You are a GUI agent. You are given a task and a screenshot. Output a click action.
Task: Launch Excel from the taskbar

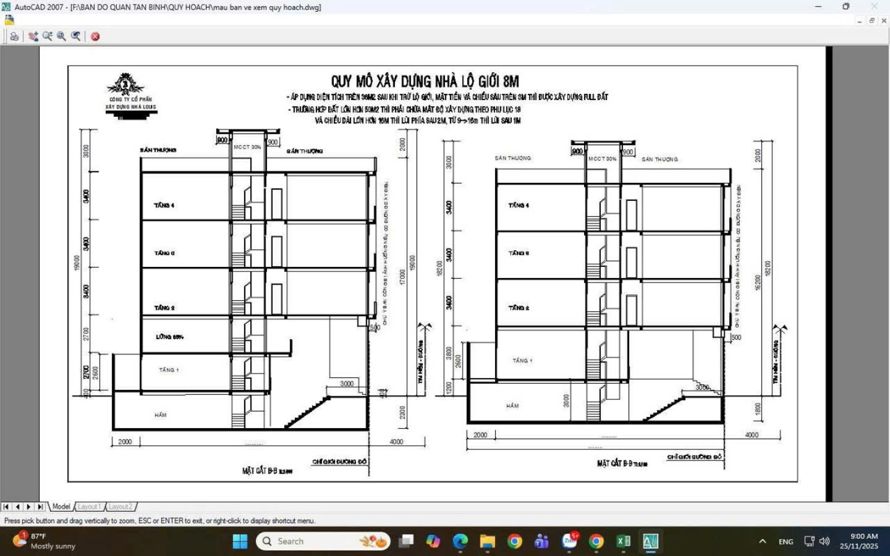(622, 541)
